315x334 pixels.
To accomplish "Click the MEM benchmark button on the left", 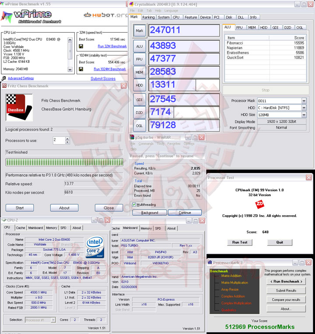I will coord(140,72).
